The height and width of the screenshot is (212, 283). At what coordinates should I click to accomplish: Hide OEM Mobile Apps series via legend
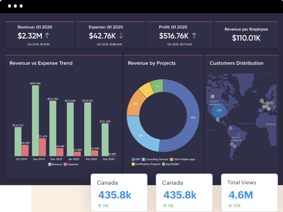click(171, 159)
